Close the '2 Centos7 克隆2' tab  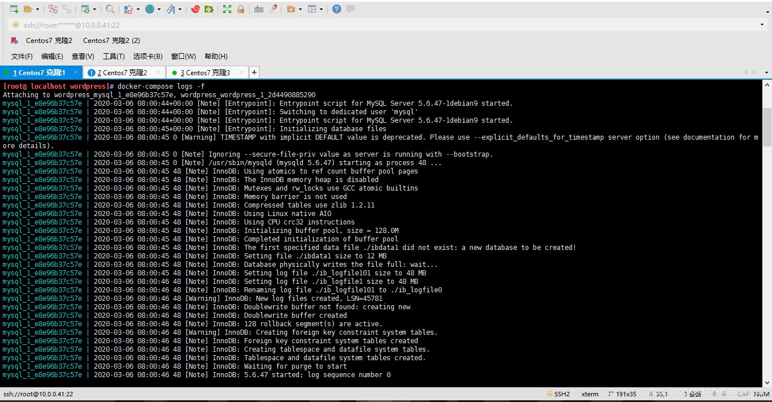coord(159,72)
